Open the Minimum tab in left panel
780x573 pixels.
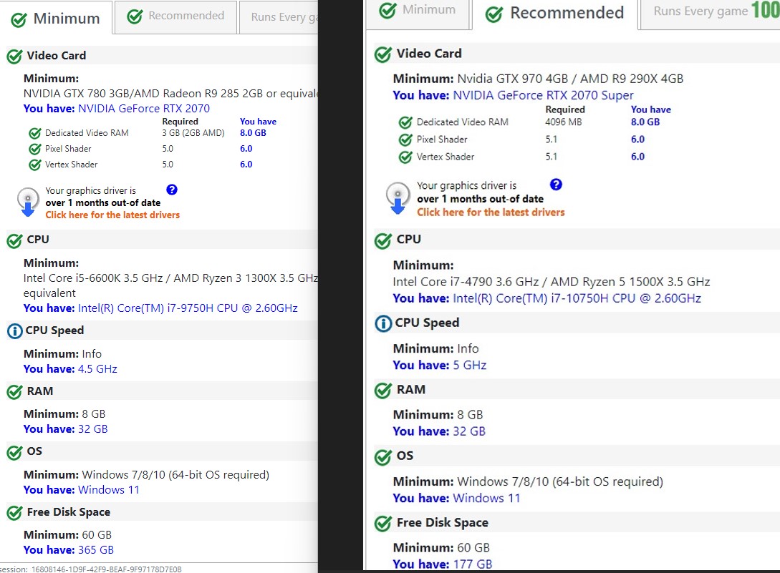(x=56, y=19)
